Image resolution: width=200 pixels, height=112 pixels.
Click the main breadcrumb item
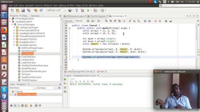102,72
